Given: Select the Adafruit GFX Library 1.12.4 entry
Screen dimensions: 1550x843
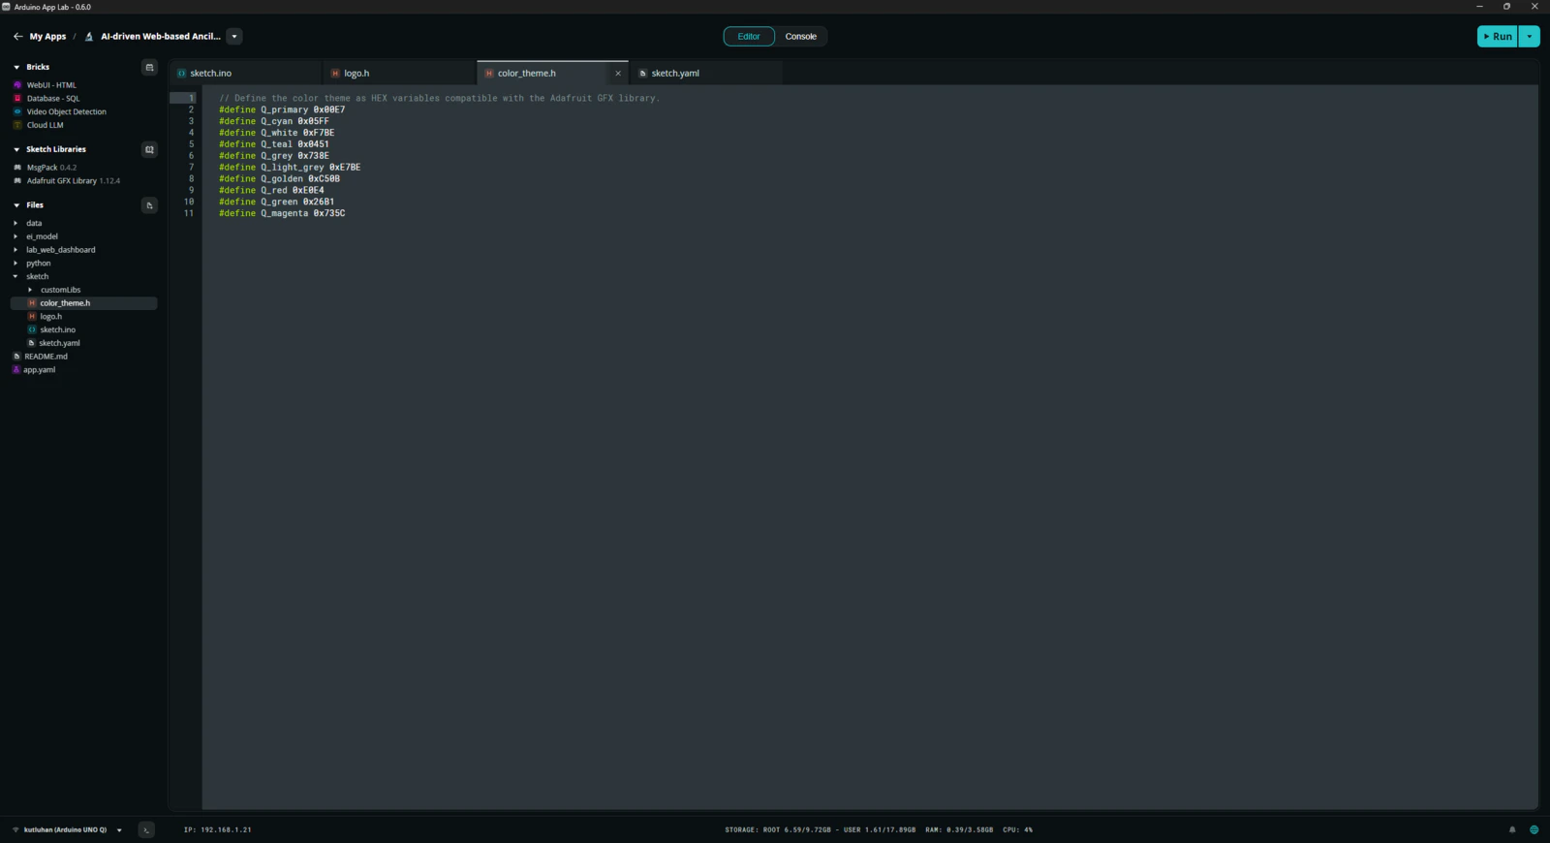Looking at the screenshot, I should pos(74,181).
